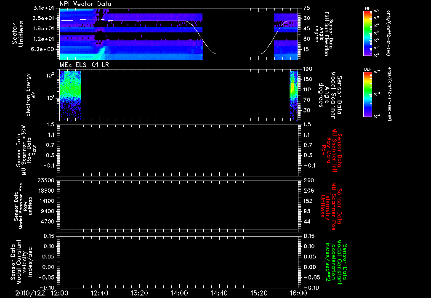Click the Model Scanner Pos Raw unitless label
Image resolution: width=431 pixels, height=298 pixels.
(x=24, y=206)
